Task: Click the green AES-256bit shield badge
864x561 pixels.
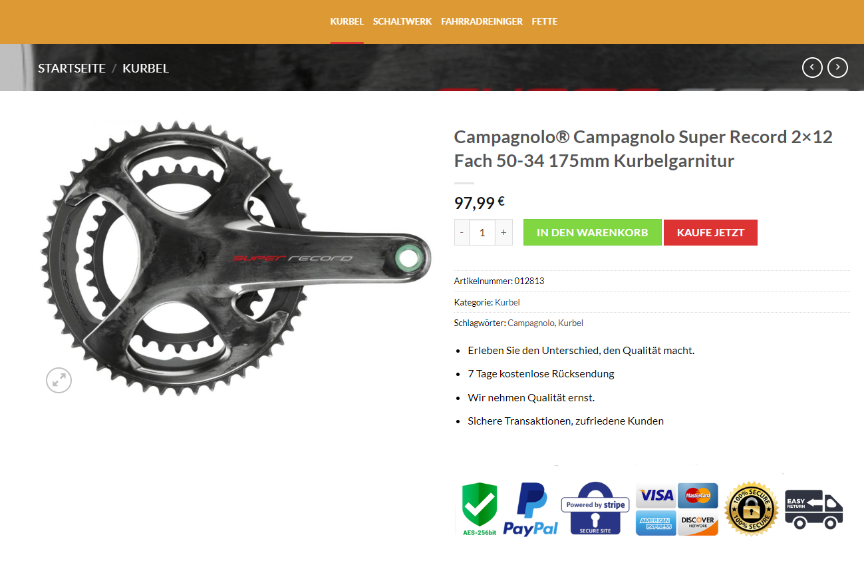Action: click(x=480, y=509)
